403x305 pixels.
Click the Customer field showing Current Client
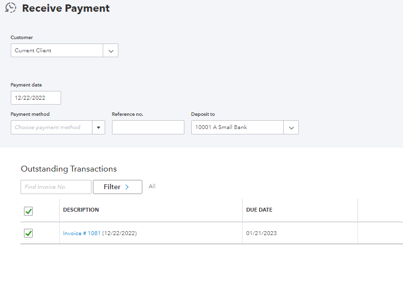click(x=57, y=50)
